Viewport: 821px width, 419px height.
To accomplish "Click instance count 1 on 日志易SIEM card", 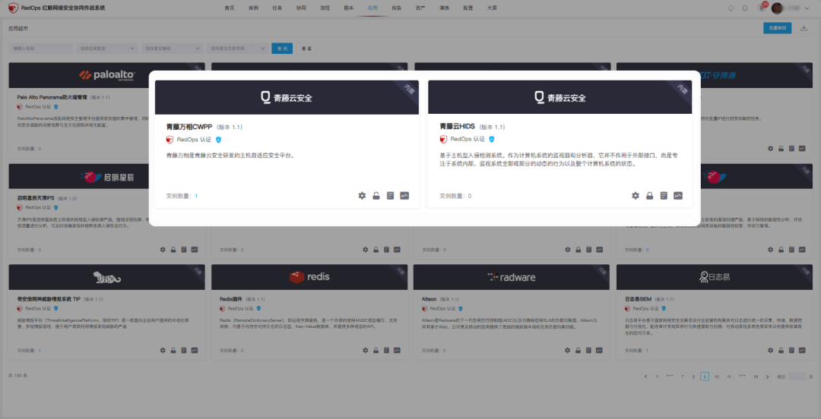I will coord(647,350).
